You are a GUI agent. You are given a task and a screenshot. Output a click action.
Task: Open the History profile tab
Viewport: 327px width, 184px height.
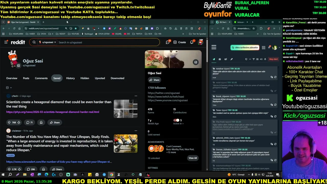click(x=70, y=78)
